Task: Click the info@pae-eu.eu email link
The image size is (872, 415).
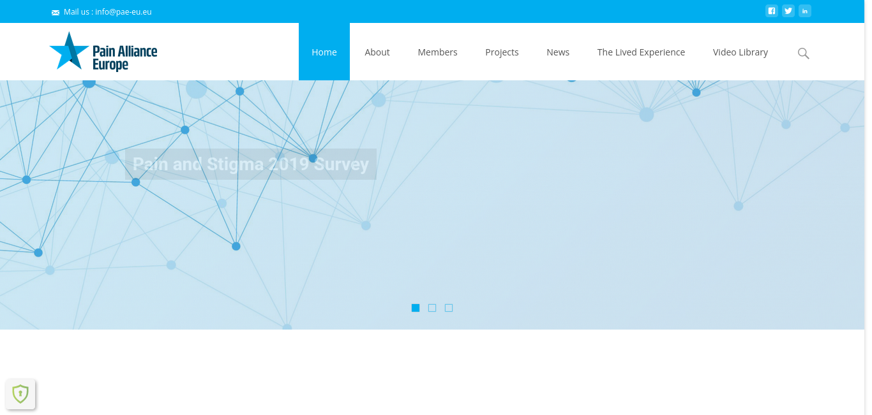Action: click(123, 11)
